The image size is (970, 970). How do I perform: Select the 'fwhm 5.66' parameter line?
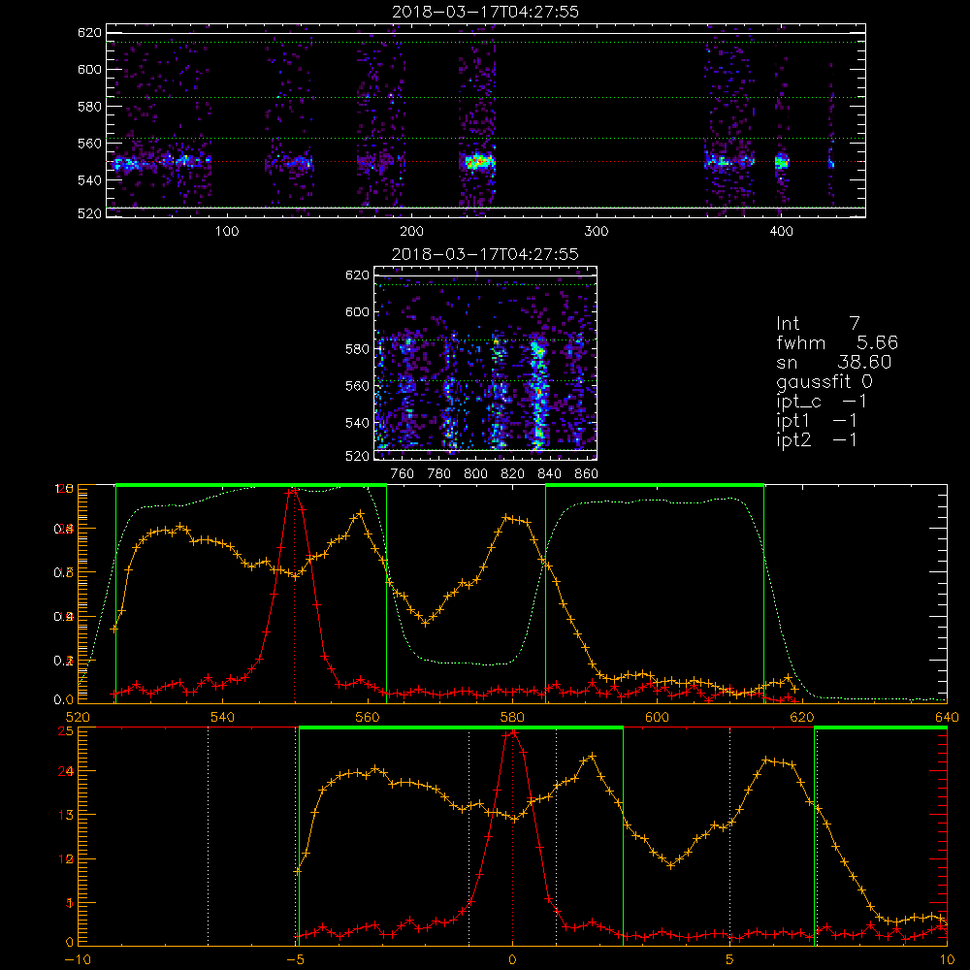(837, 342)
